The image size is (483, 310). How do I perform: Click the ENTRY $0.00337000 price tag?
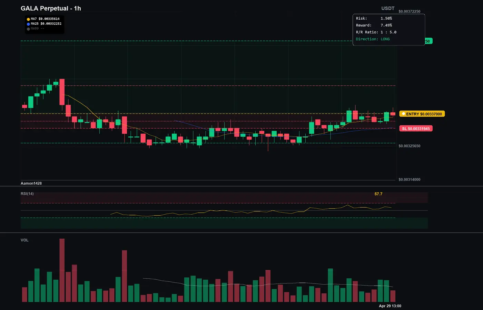pyautogui.click(x=422, y=114)
